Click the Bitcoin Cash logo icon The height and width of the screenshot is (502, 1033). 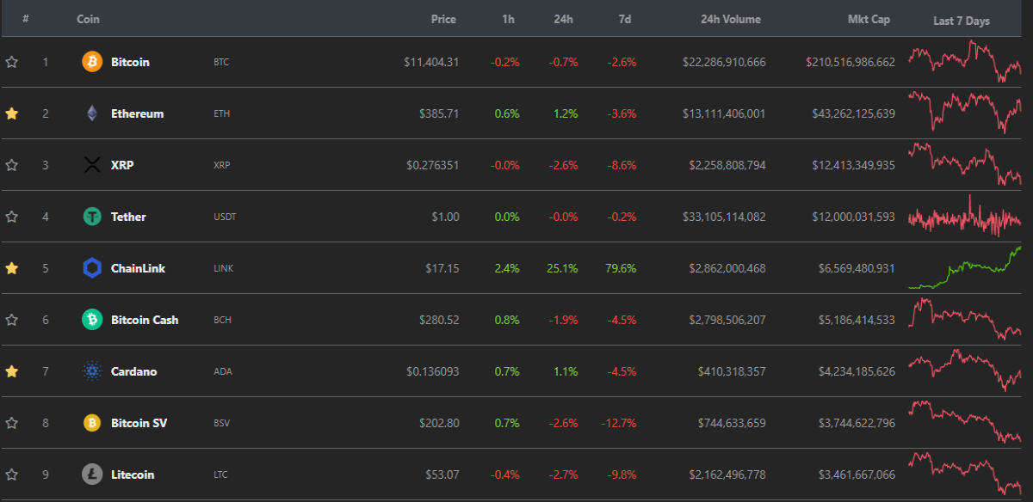[92, 320]
